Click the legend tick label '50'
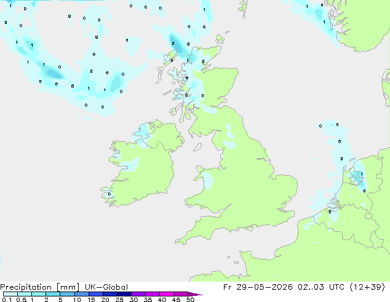This screenshot has height=302, width=390. tap(190, 300)
